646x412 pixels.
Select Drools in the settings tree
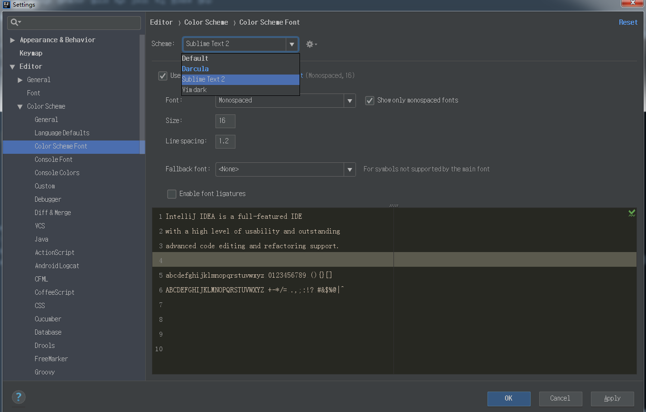pyautogui.click(x=45, y=346)
